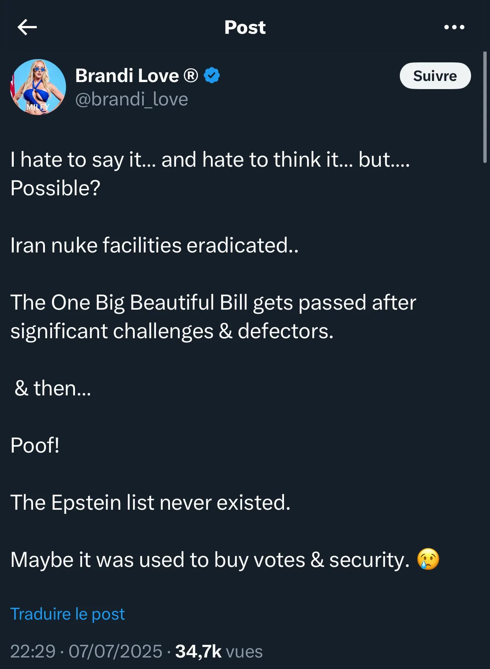Image resolution: width=490 pixels, height=669 pixels.
Task: Click the 07/07/2025 post date
Action: 115,651
